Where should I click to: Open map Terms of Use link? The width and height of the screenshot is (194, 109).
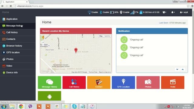click(93, 72)
